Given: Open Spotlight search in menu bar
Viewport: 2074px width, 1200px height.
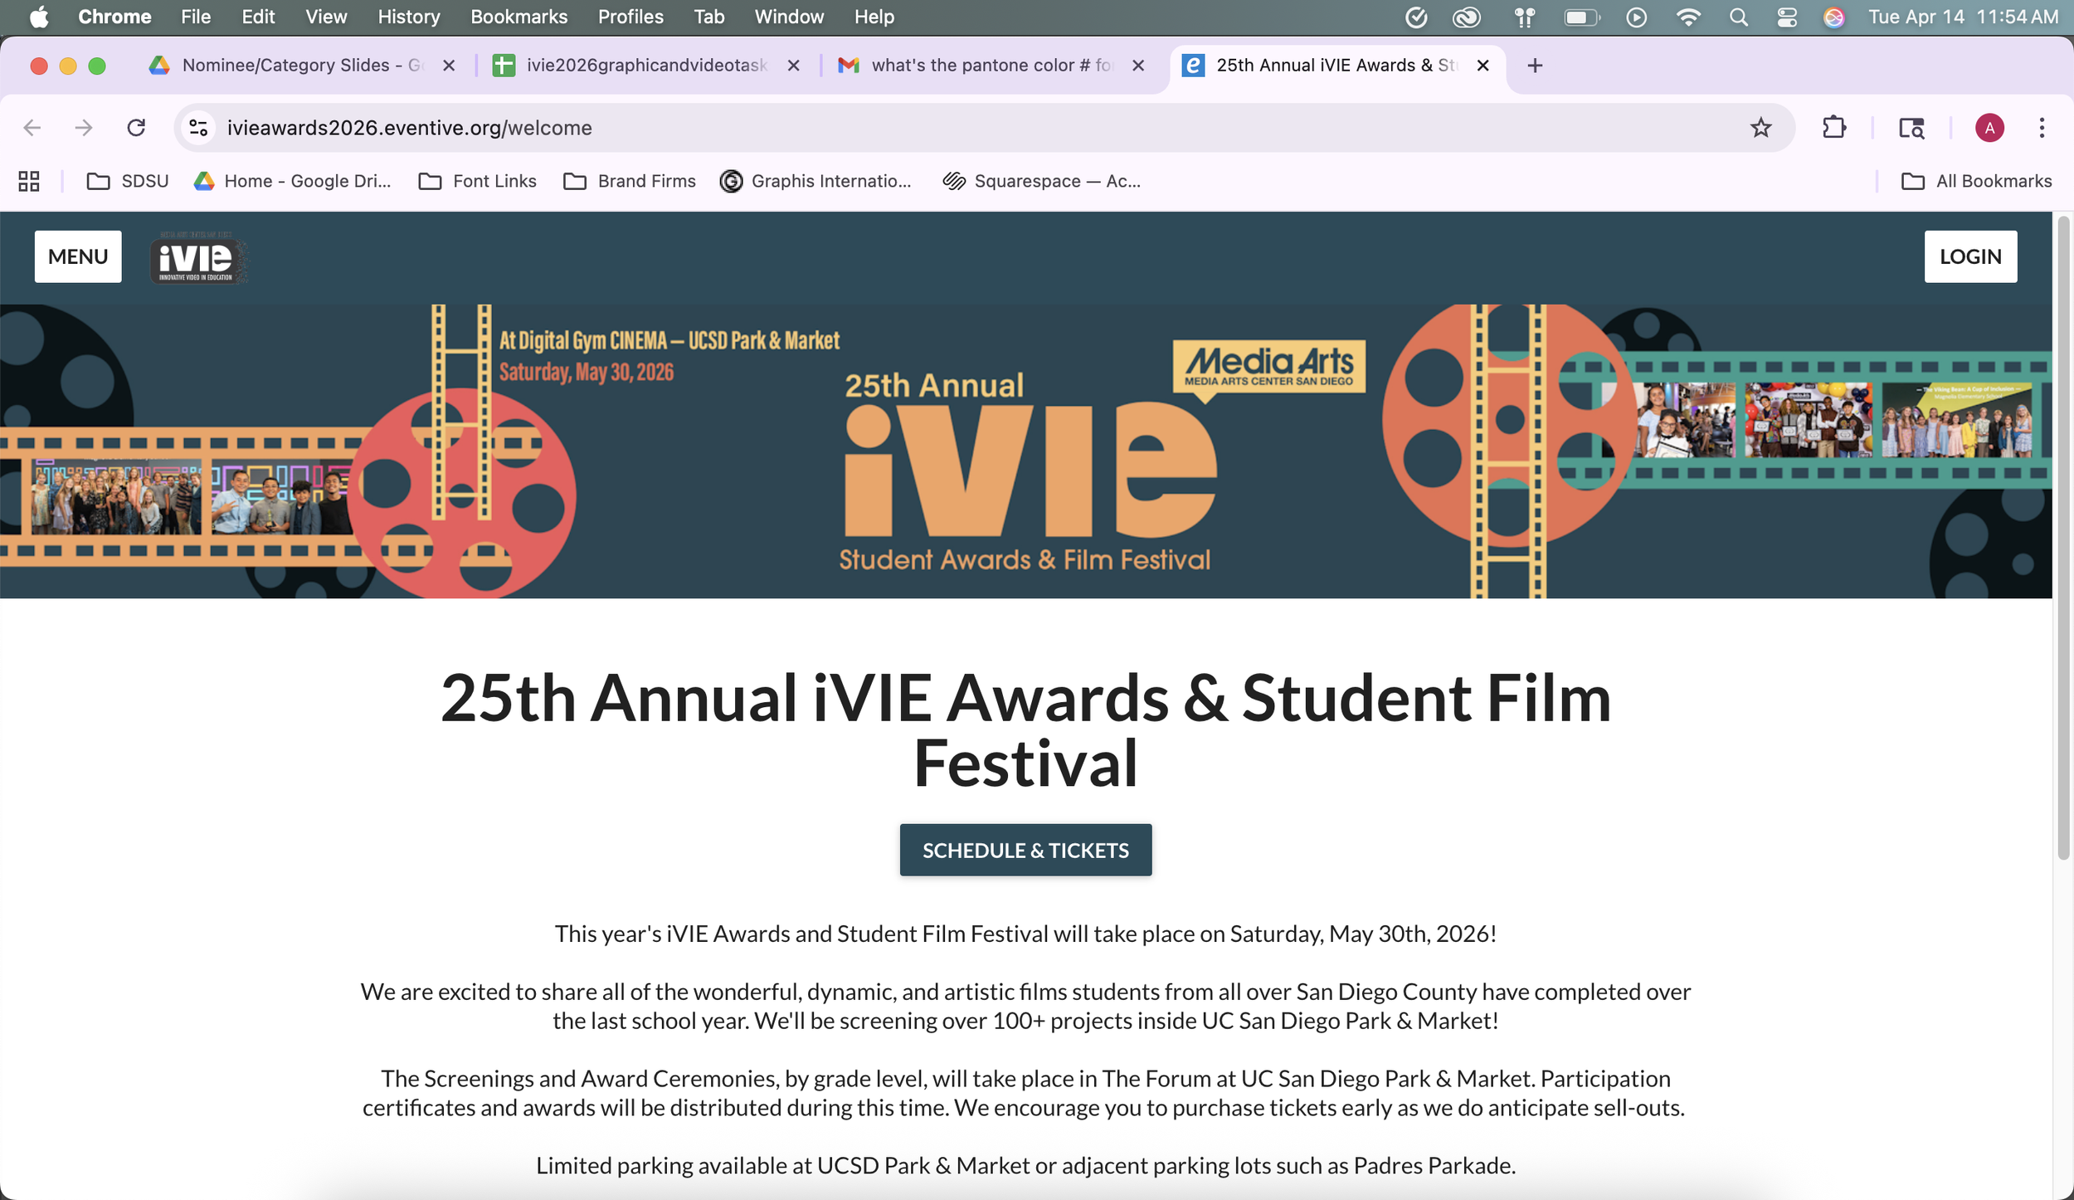Looking at the screenshot, I should (1739, 17).
